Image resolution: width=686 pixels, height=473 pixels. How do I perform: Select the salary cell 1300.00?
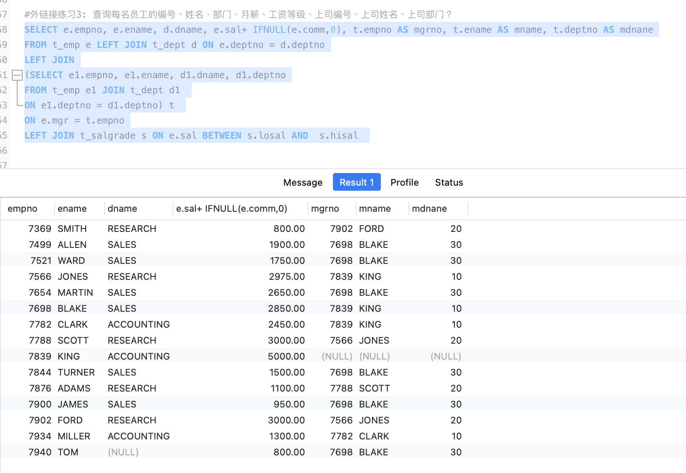(287, 436)
